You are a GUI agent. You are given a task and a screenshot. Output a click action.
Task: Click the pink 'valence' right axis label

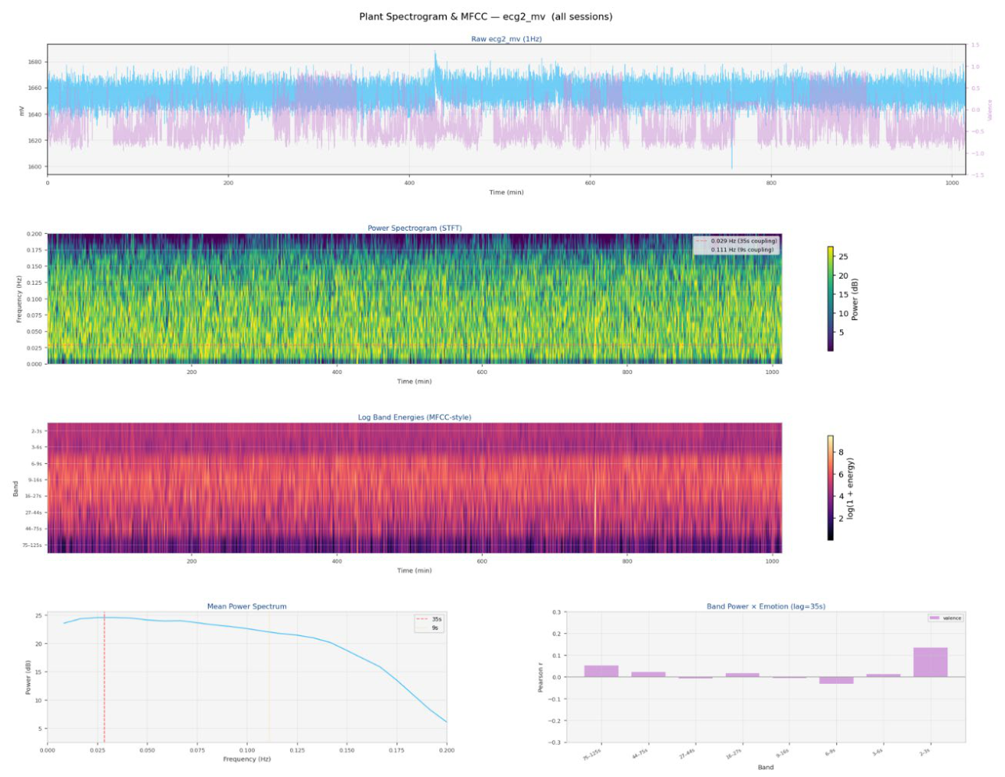[989, 110]
